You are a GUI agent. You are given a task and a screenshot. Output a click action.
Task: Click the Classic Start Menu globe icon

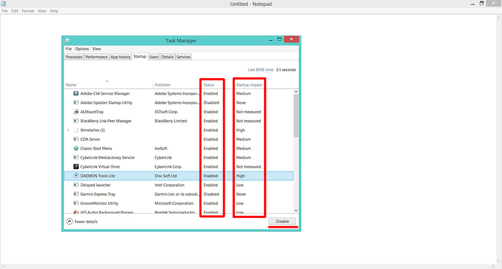[76, 148]
